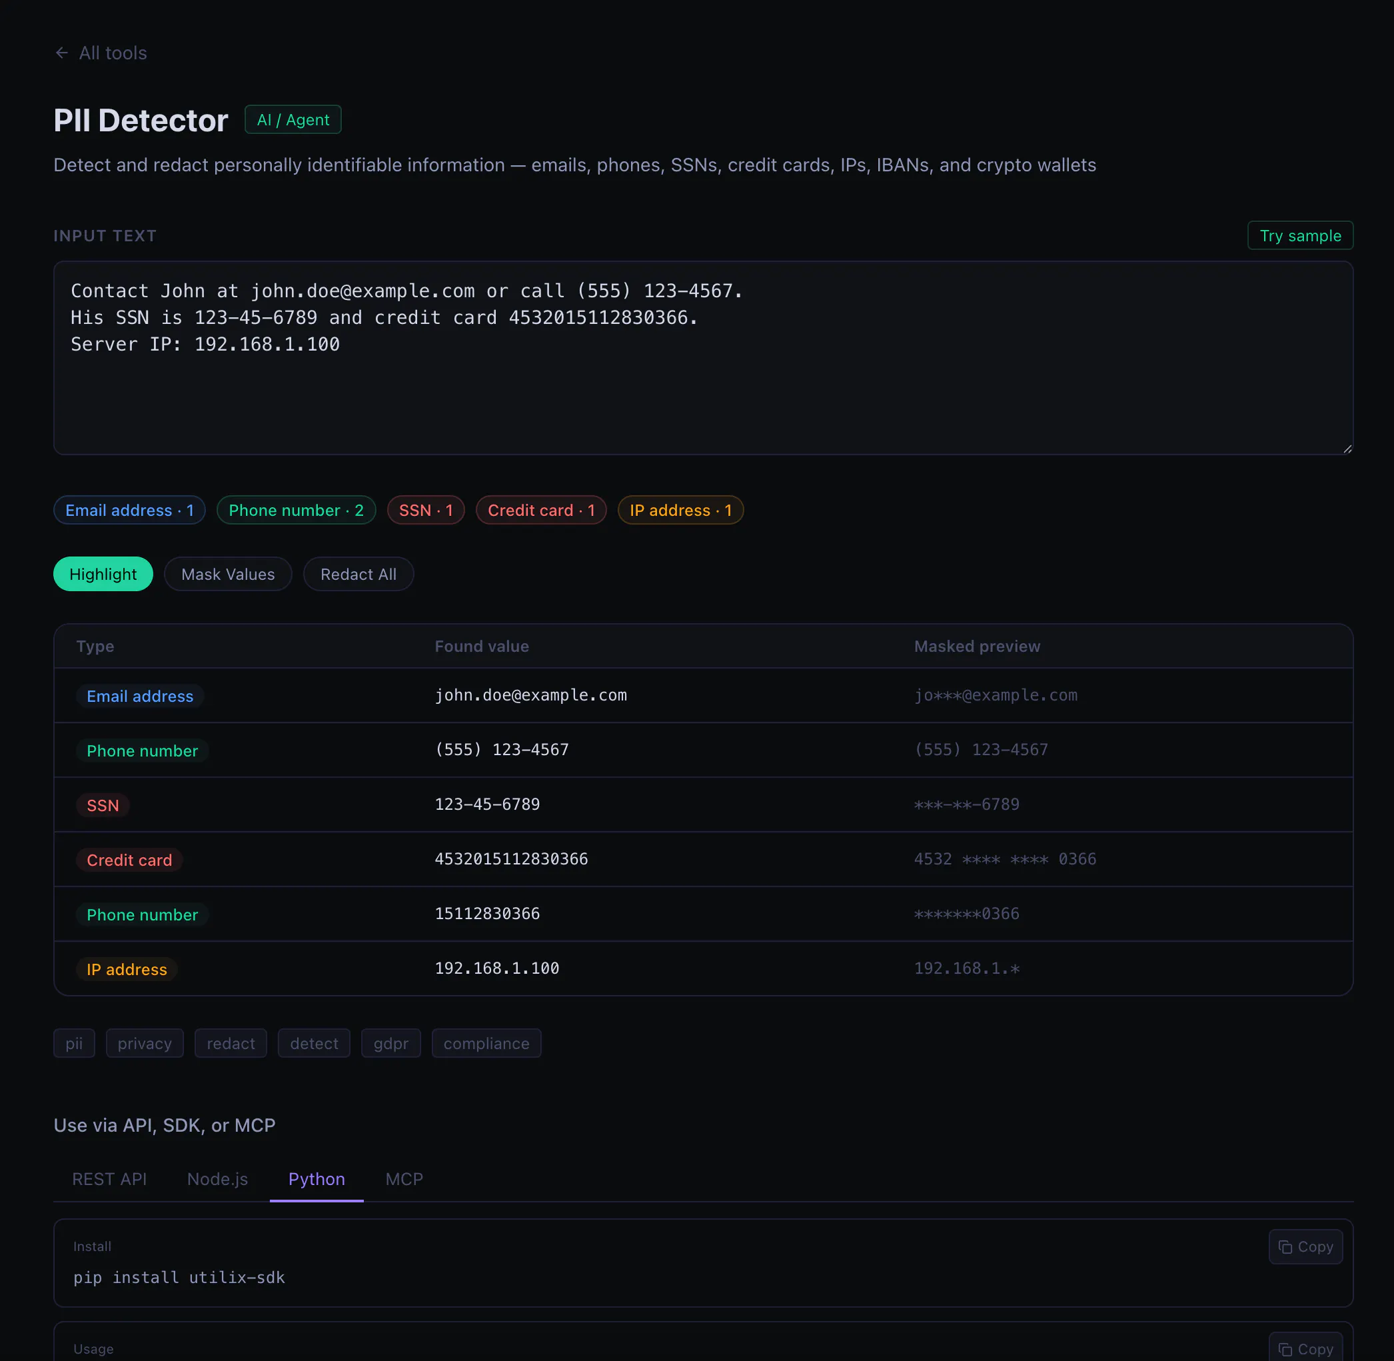Image resolution: width=1394 pixels, height=1361 pixels.
Task: Copy the pip install command
Action: pyautogui.click(x=1305, y=1246)
